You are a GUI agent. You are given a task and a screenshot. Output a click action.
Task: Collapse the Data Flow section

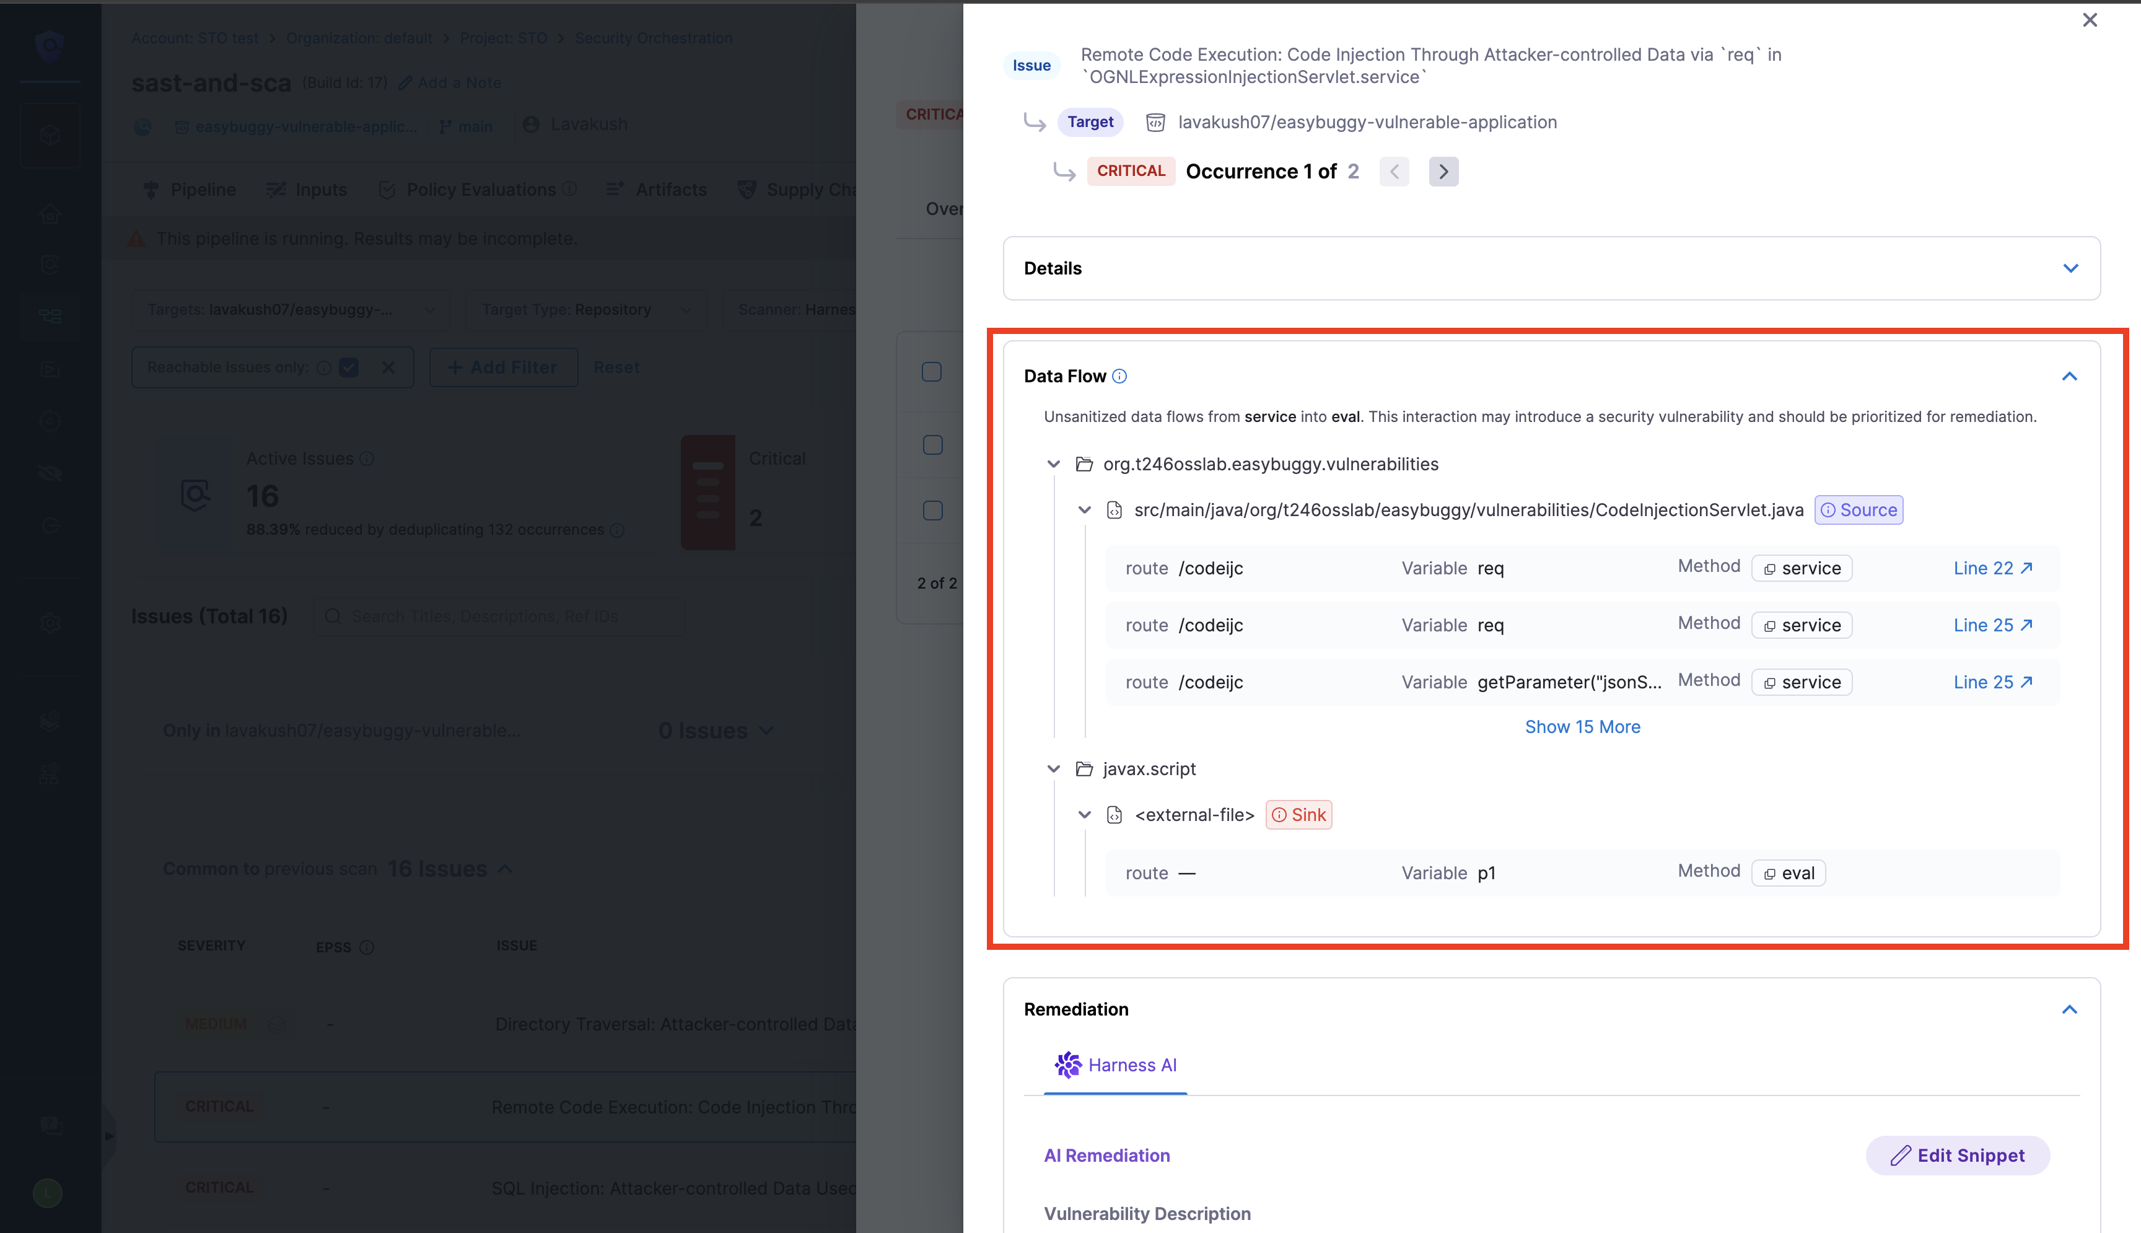point(2069,376)
